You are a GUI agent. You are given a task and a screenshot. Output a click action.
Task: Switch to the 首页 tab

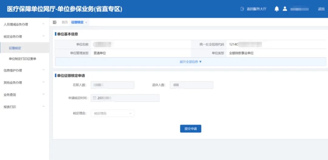(x=65, y=23)
